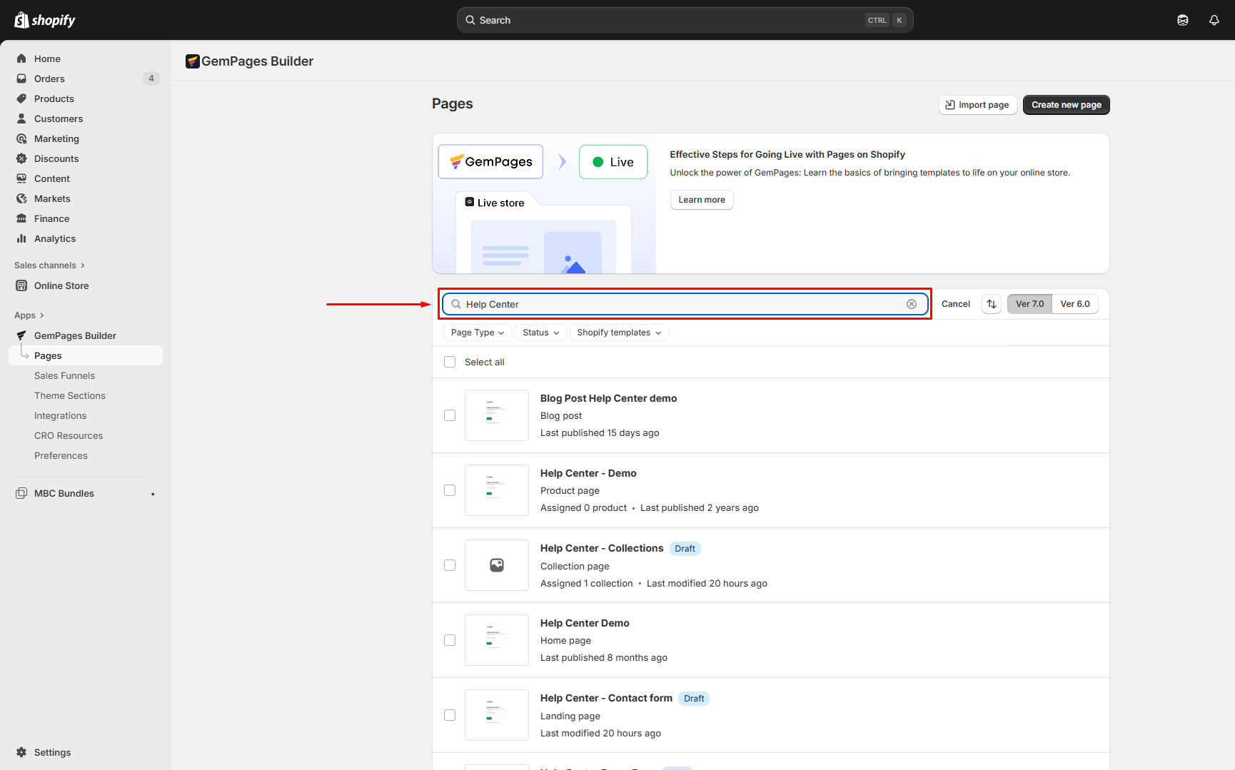
Task: Expand the Page Type filter dropdown
Action: 477,333
